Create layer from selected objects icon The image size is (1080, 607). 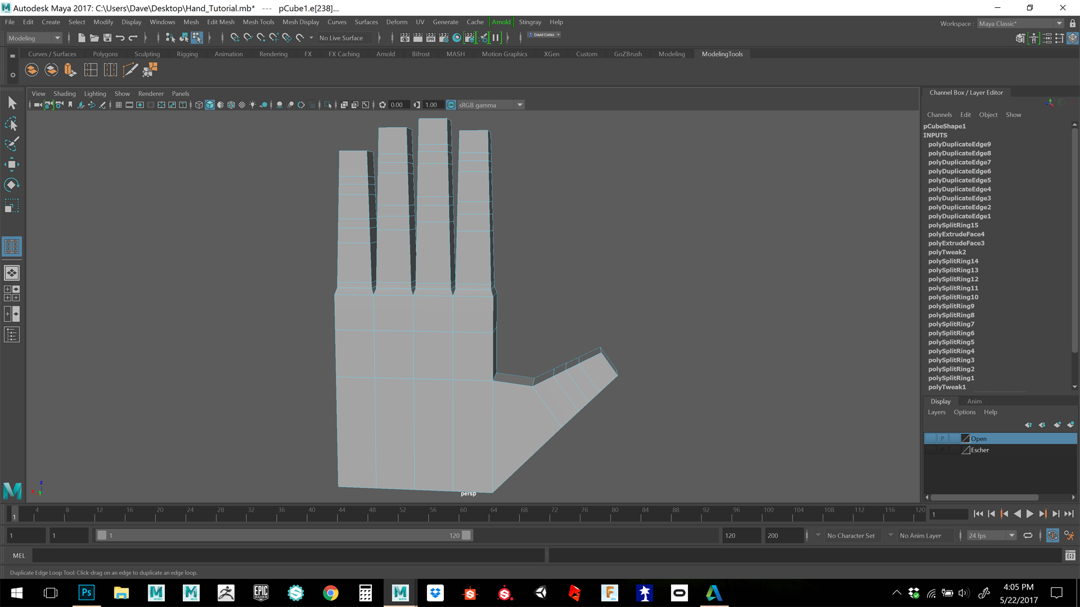[x=1070, y=425]
